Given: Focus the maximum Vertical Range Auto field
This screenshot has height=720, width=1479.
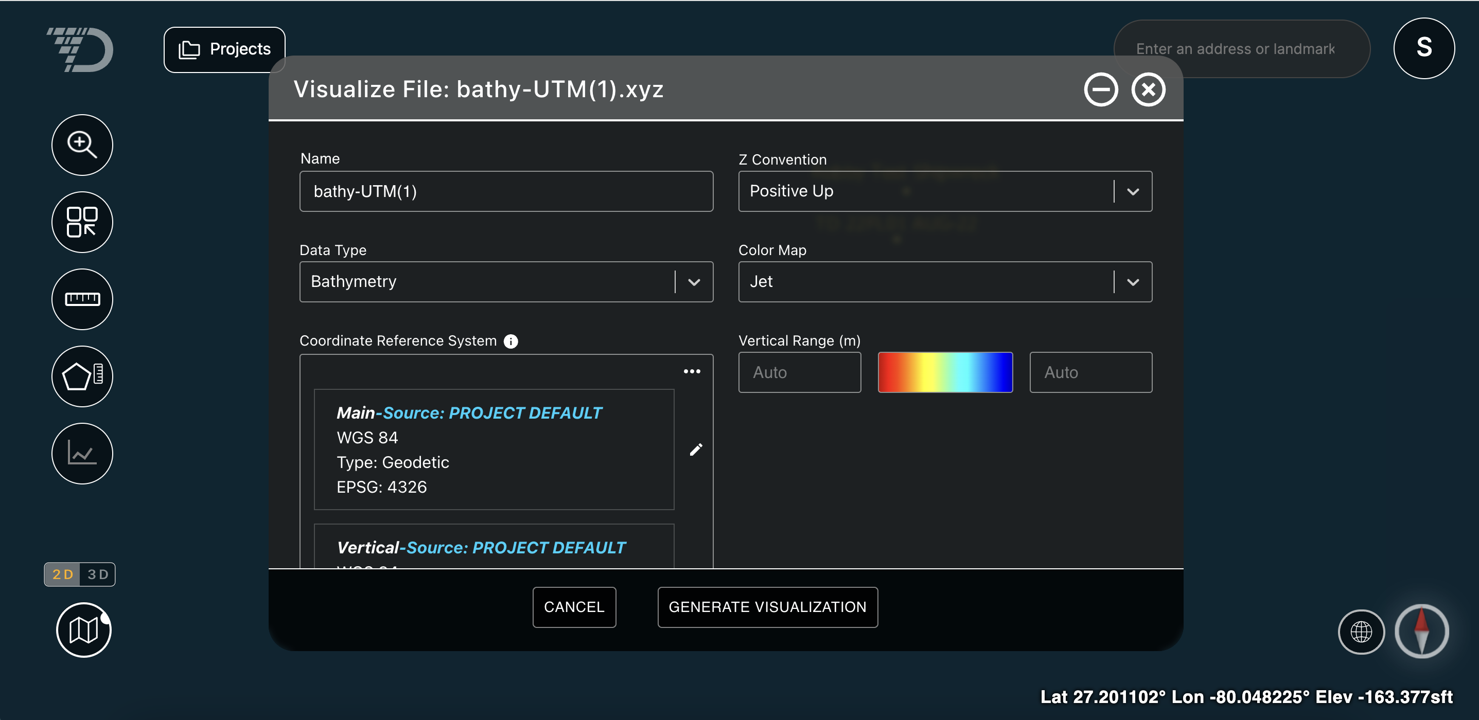Looking at the screenshot, I should point(1091,372).
